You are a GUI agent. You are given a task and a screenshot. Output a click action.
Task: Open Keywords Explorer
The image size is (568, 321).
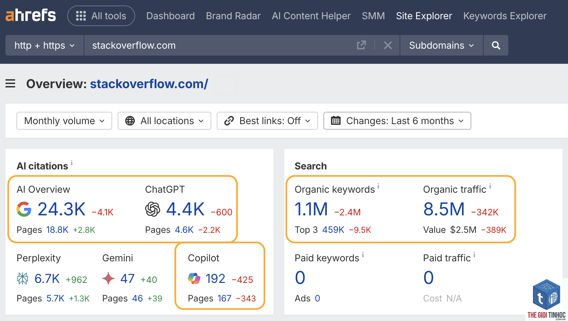click(505, 16)
